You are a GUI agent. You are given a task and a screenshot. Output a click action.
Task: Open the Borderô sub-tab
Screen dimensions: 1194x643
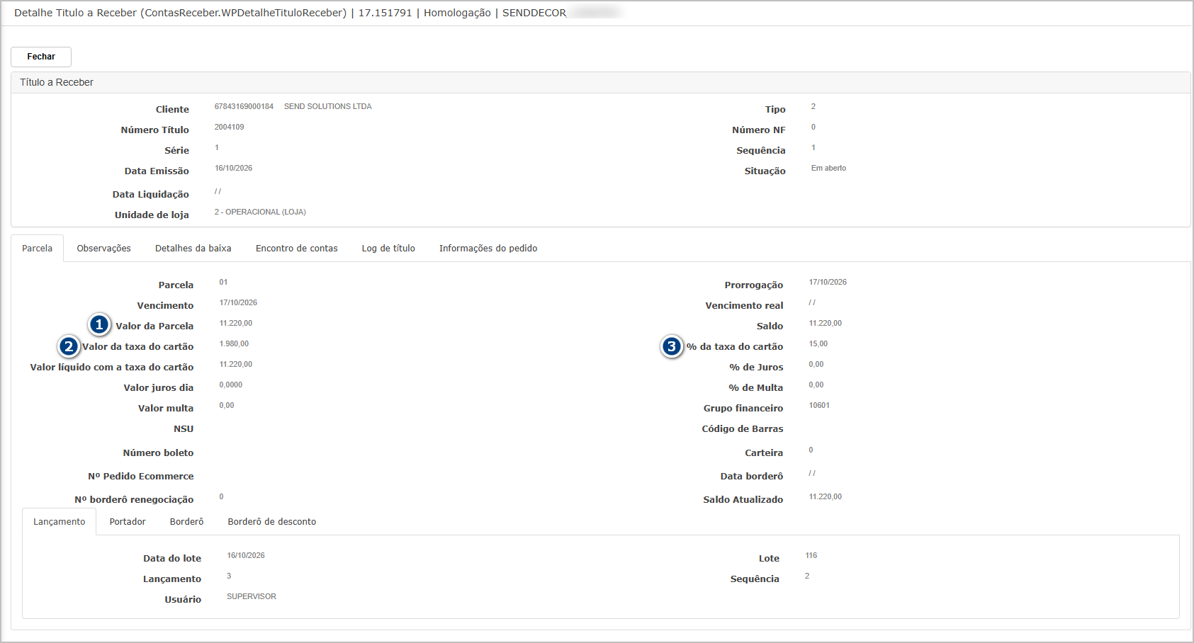(x=187, y=522)
